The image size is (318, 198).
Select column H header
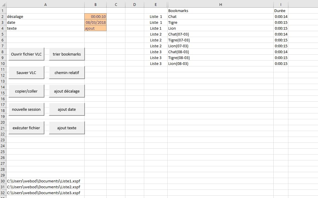click(x=221, y=4)
